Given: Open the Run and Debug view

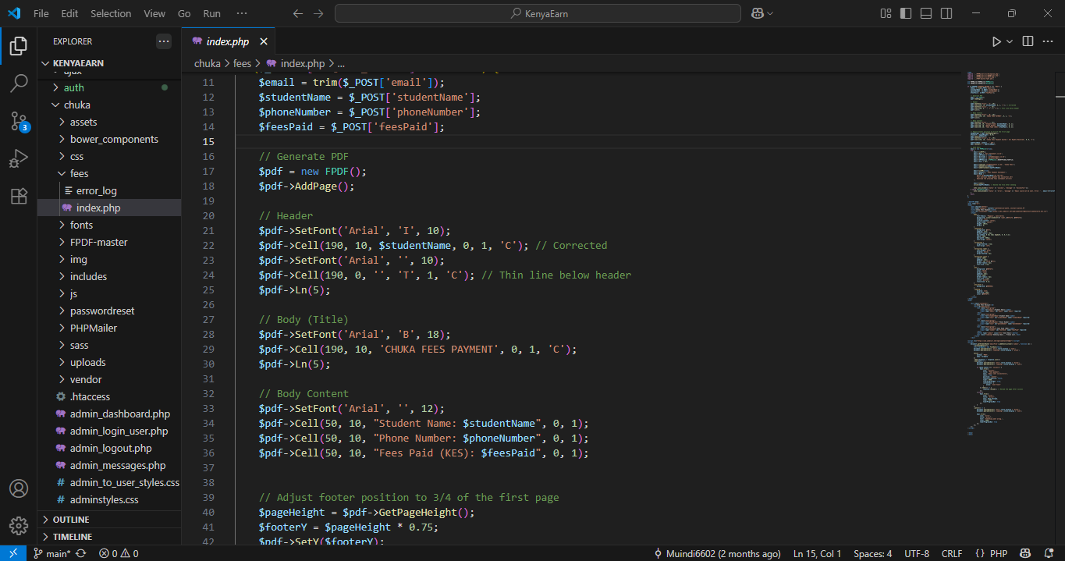Looking at the screenshot, I should click(x=19, y=158).
